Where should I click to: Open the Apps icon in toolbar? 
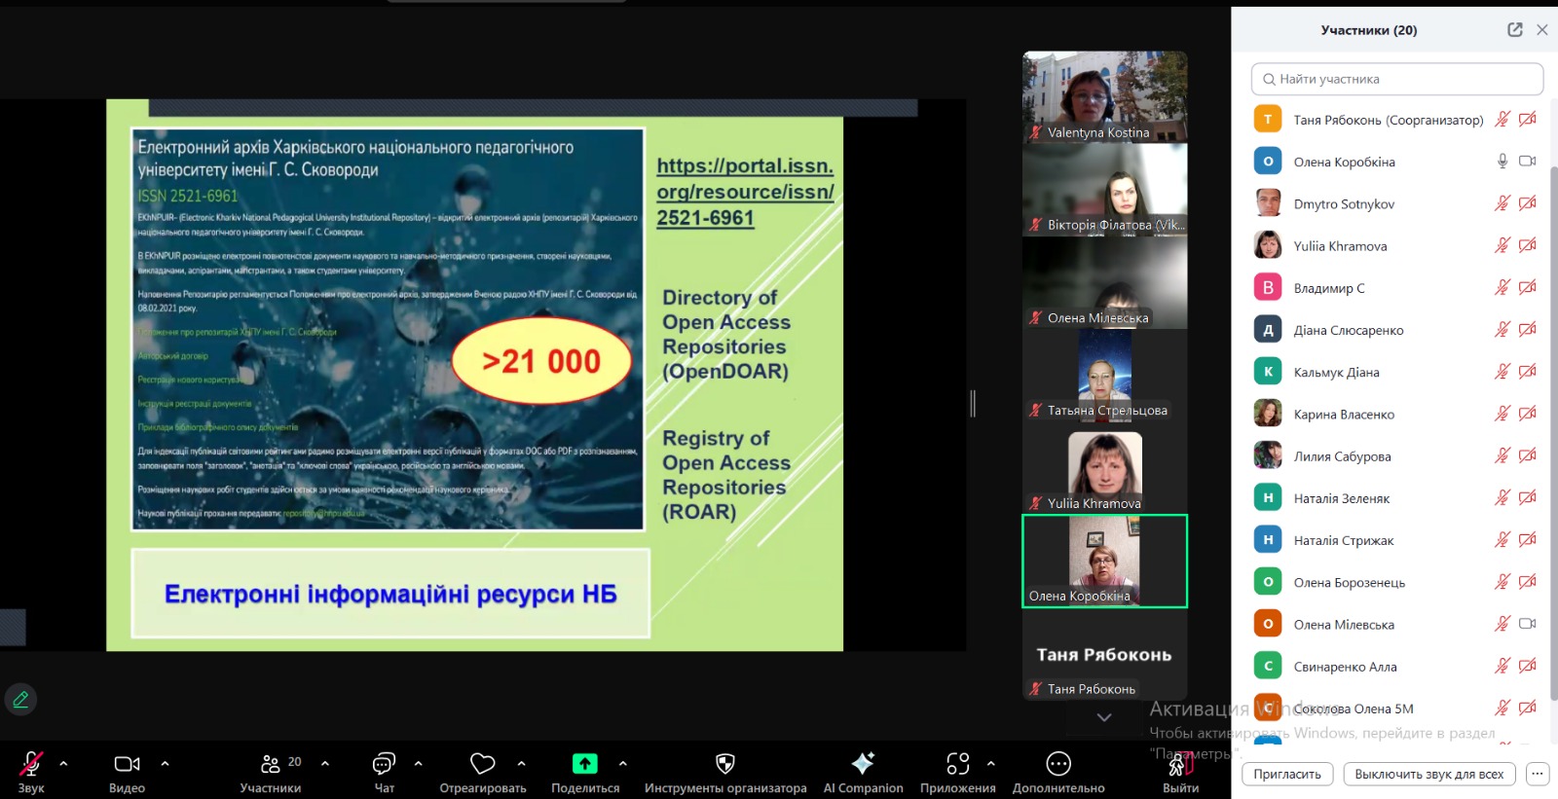coord(957,763)
